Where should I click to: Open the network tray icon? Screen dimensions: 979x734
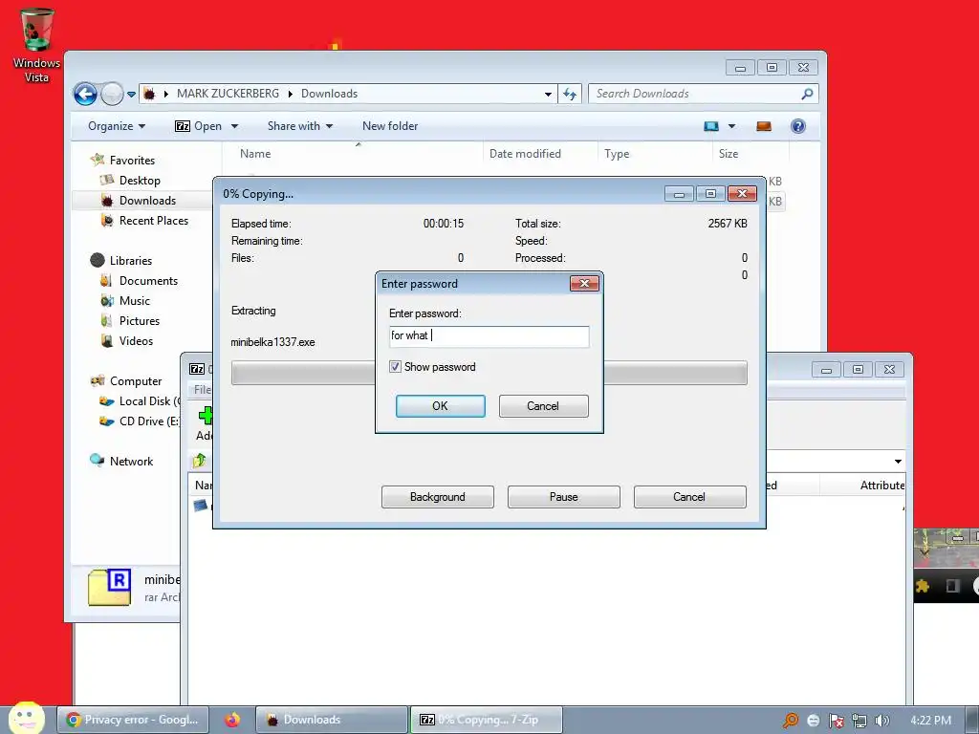(x=859, y=721)
